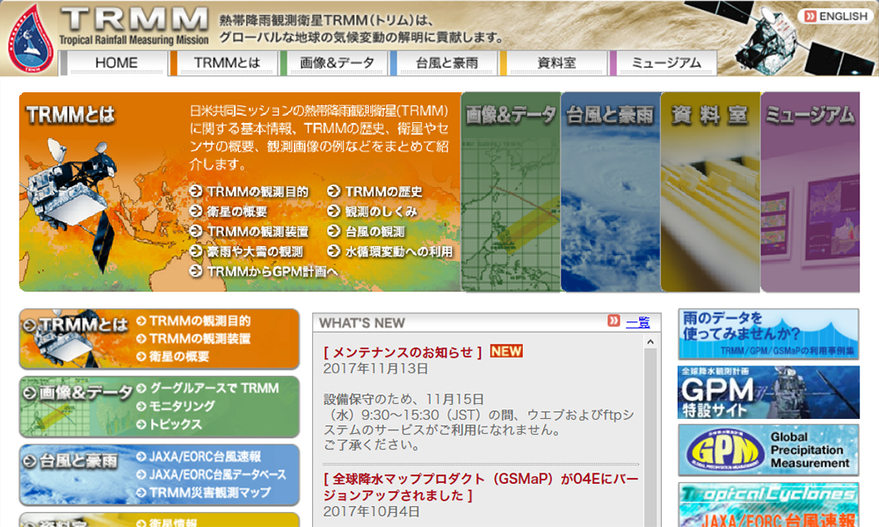Open the TRMMとは navigation tab
879x527 pixels.
click(225, 62)
